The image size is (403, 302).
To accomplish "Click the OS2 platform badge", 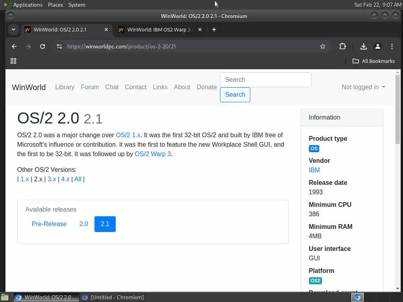I will (315, 281).
